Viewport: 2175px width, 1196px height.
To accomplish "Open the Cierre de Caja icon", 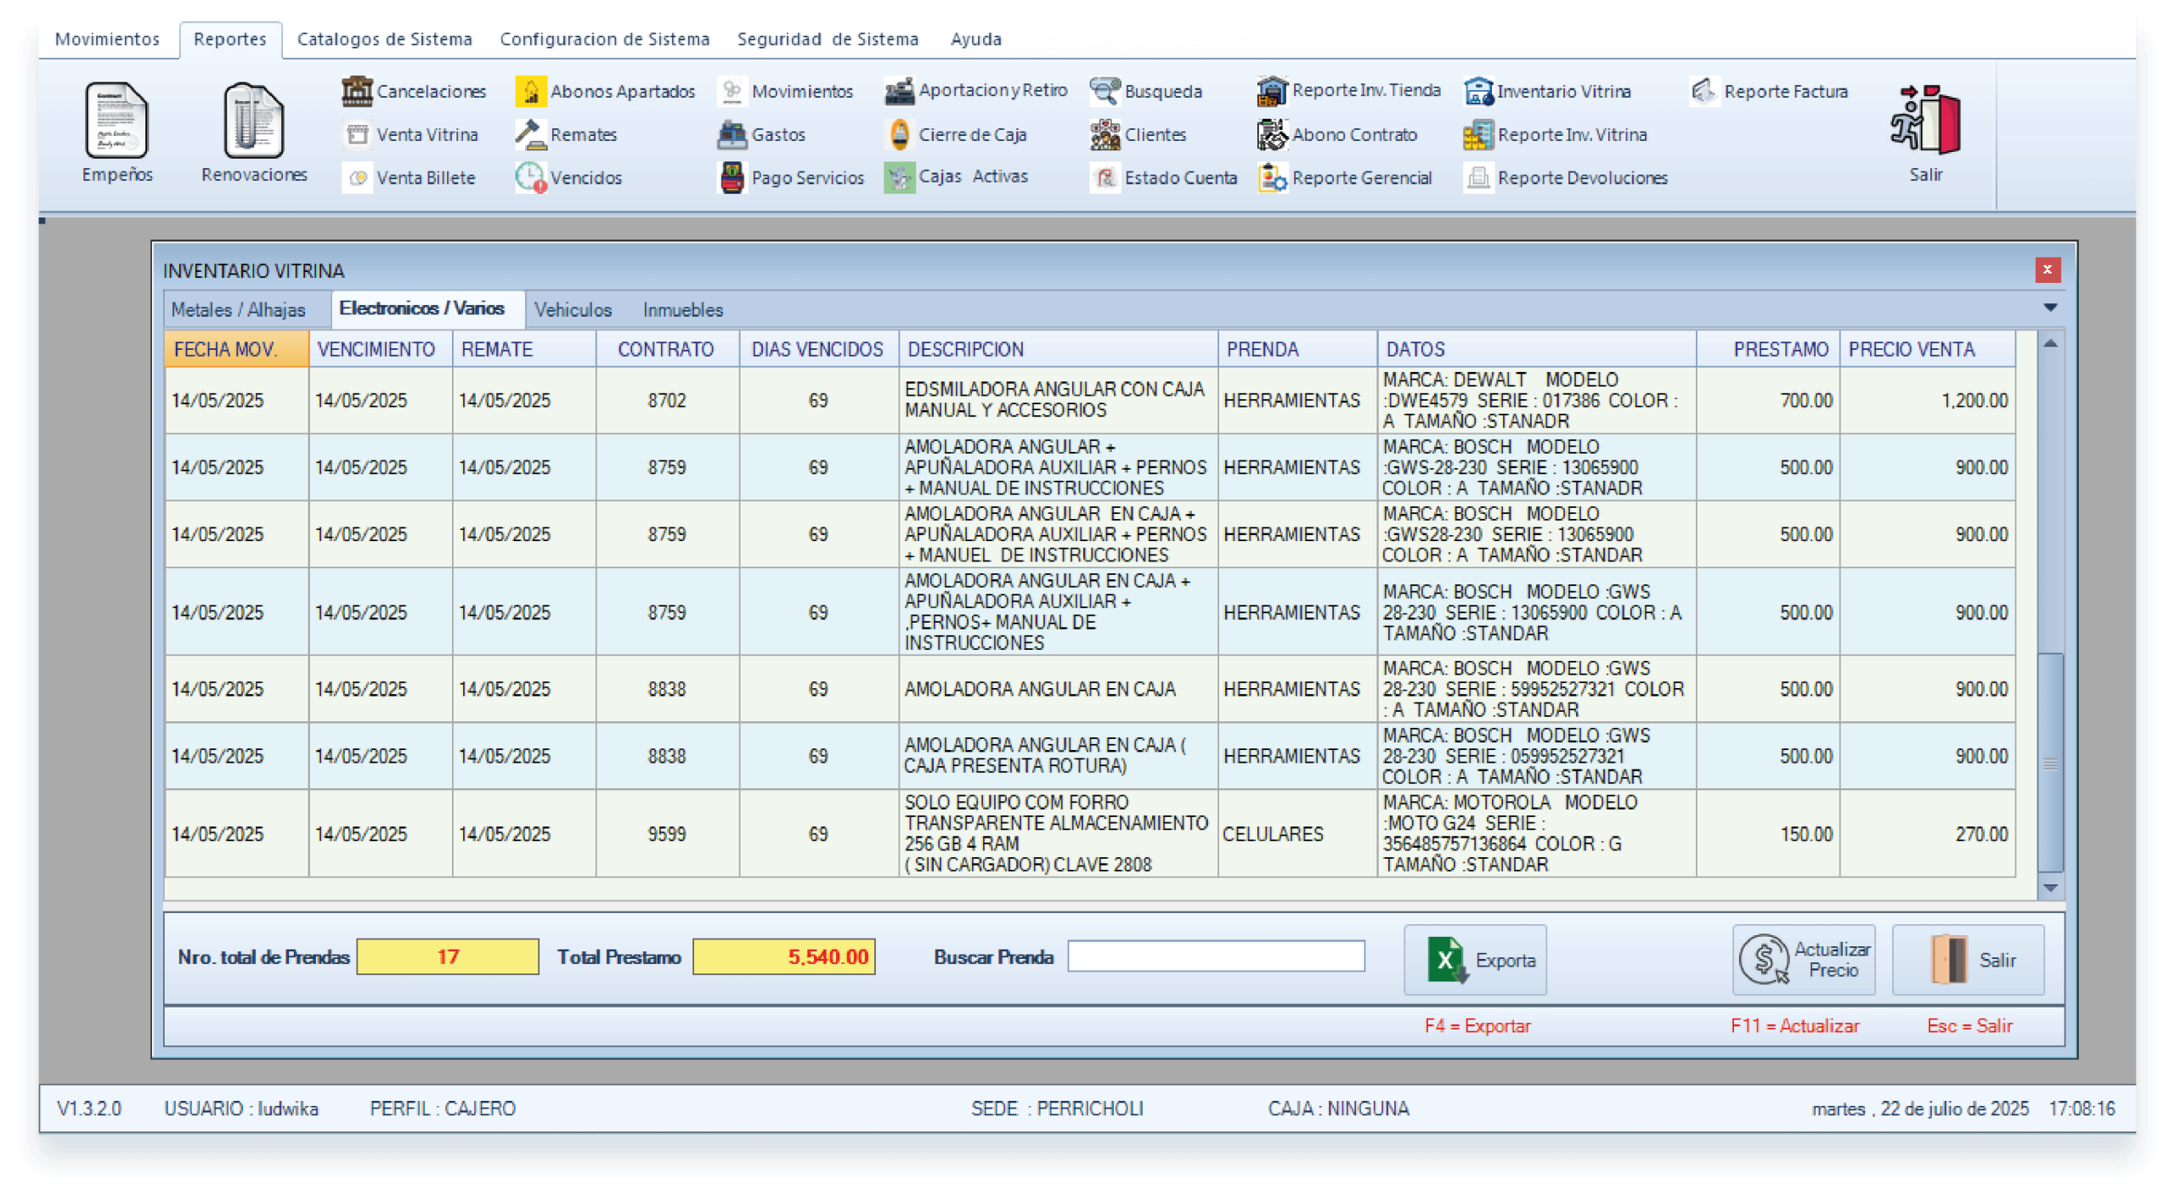I will pyautogui.click(x=899, y=134).
